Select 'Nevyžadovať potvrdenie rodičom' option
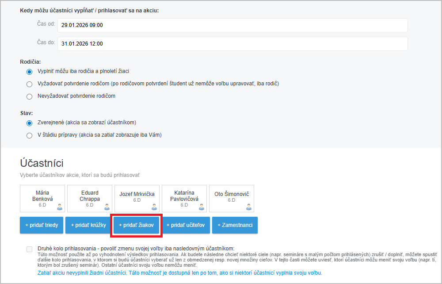 pos(30,96)
